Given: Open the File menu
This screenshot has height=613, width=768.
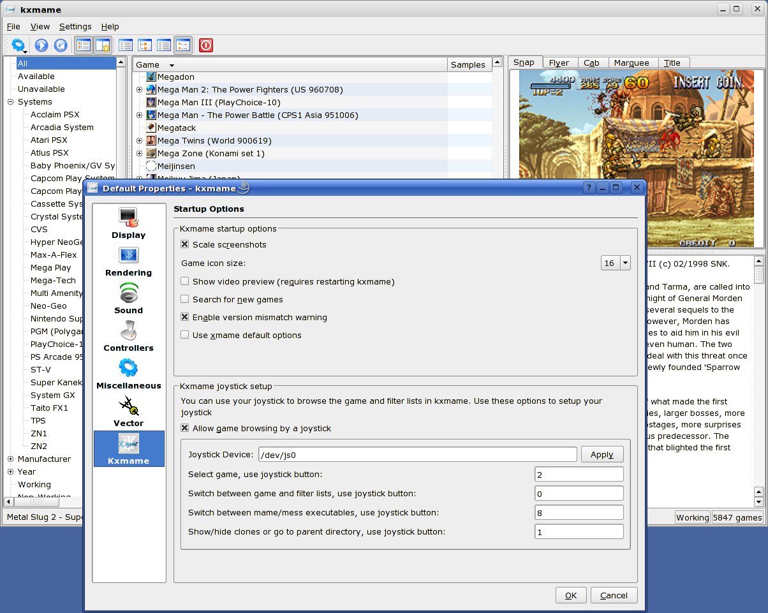Looking at the screenshot, I should pos(13,26).
